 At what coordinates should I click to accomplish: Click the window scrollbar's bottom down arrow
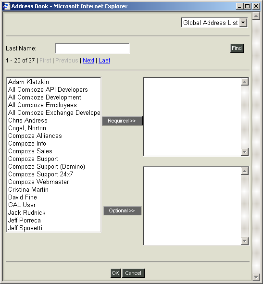[x=256, y=277]
